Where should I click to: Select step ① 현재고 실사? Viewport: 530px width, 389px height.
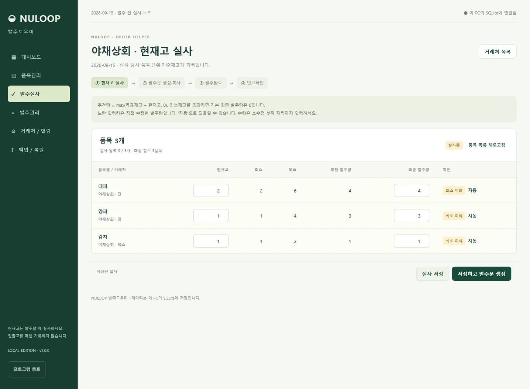[110, 83]
